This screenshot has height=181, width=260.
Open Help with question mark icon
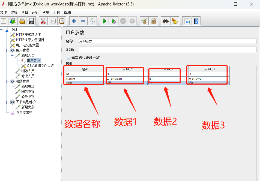click(x=196, y=21)
